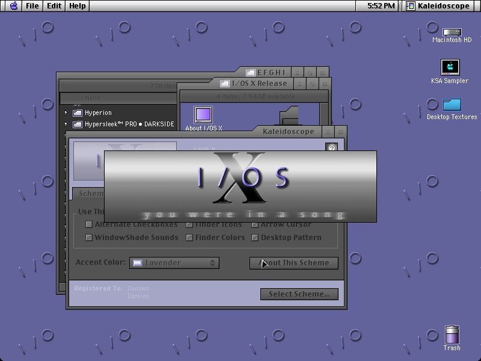Collapse the EFGHI window with WindowShade
481x361 pixels.
tap(297, 73)
